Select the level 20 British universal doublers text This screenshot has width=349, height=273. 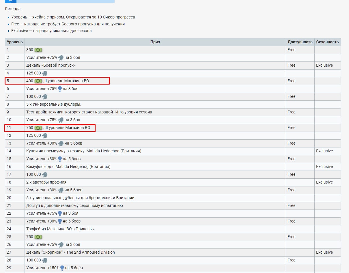(80, 198)
